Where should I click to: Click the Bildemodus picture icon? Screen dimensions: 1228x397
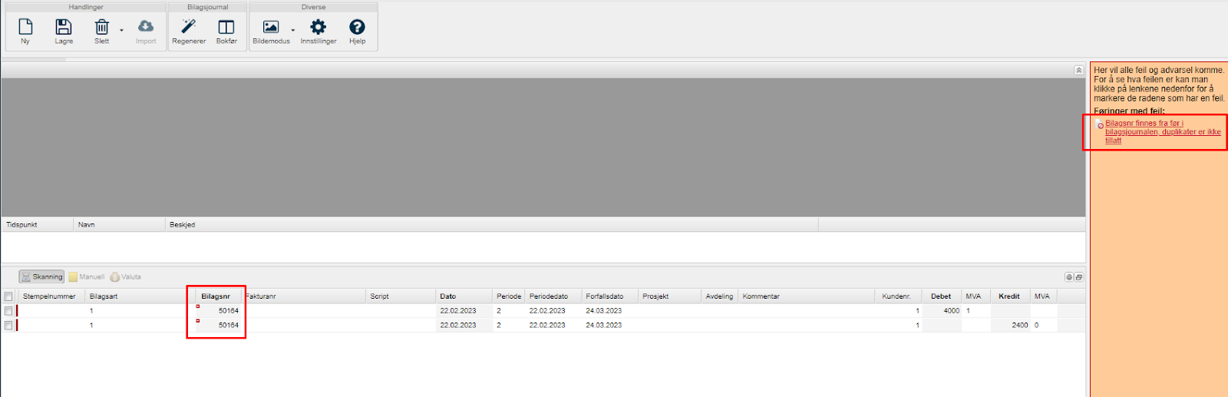click(271, 30)
